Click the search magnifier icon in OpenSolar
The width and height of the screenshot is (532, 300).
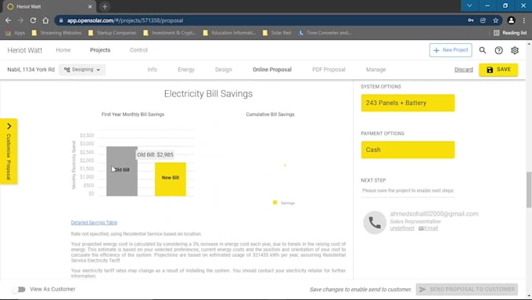(x=483, y=50)
